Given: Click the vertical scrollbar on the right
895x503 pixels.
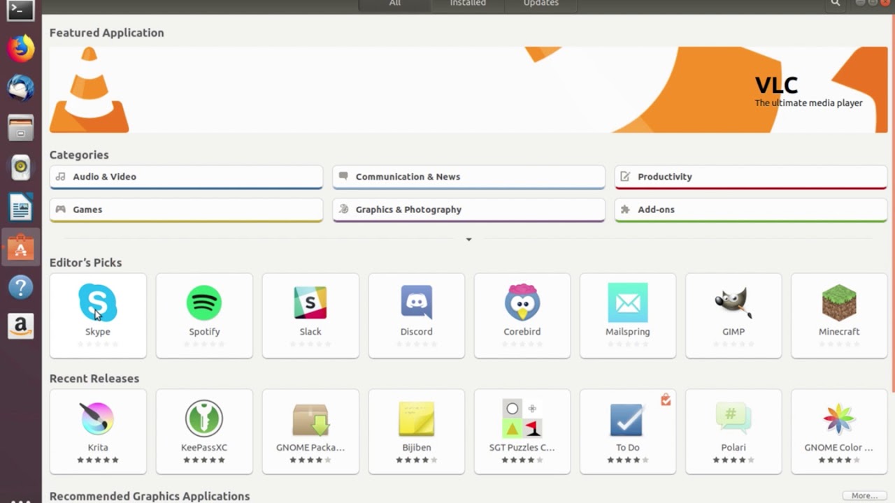Looking at the screenshot, I should click(892, 203).
